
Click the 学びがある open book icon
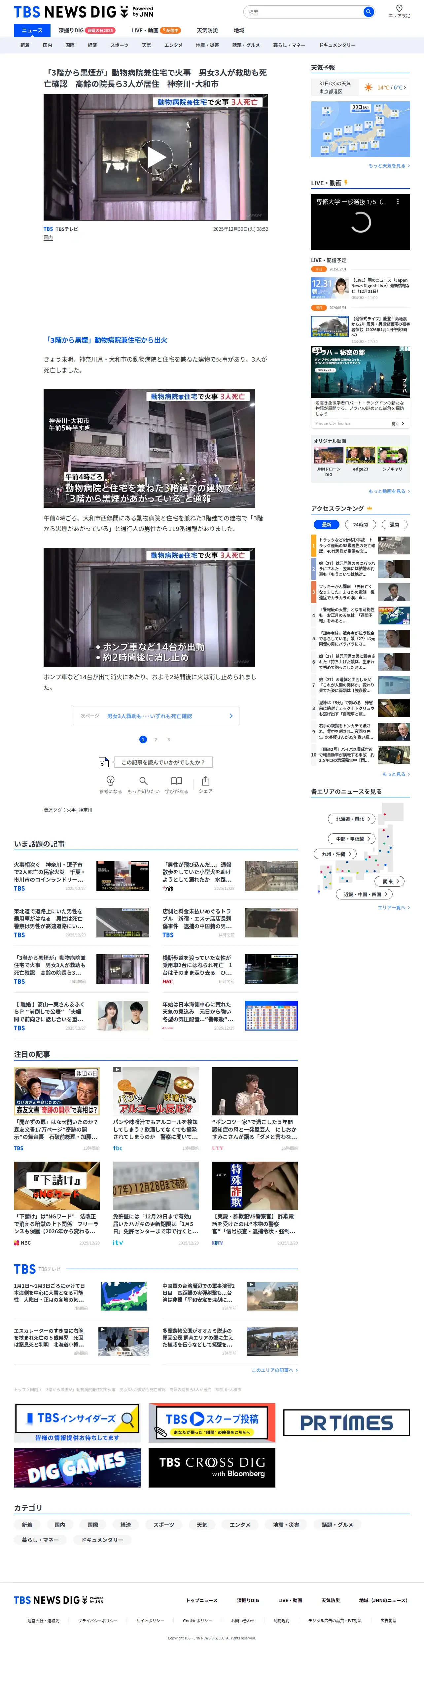click(x=176, y=781)
